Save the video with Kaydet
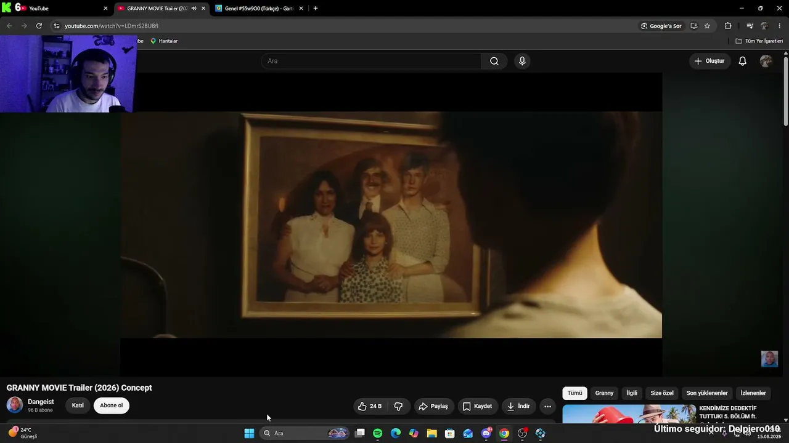789x443 pixels. pyautogui.click(x=478, y=406)
